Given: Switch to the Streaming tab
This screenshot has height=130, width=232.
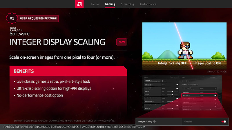Looking at the screenshot, I should pyautogui.click(x=127, y=4).
